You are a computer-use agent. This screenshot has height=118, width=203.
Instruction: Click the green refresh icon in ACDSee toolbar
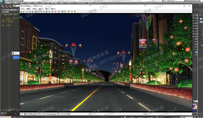point(36,12)
